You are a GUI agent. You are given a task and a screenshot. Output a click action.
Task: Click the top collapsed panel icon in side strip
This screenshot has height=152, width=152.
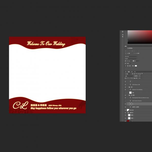[x=123, y=32]
